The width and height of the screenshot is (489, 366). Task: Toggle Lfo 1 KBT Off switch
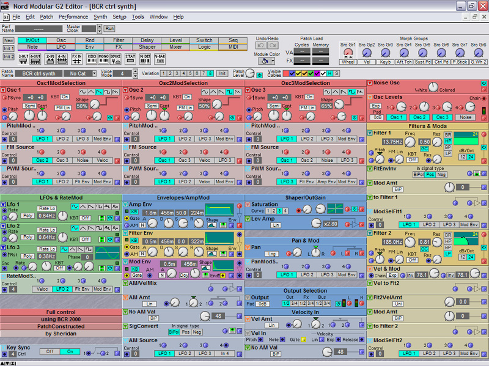85,218
